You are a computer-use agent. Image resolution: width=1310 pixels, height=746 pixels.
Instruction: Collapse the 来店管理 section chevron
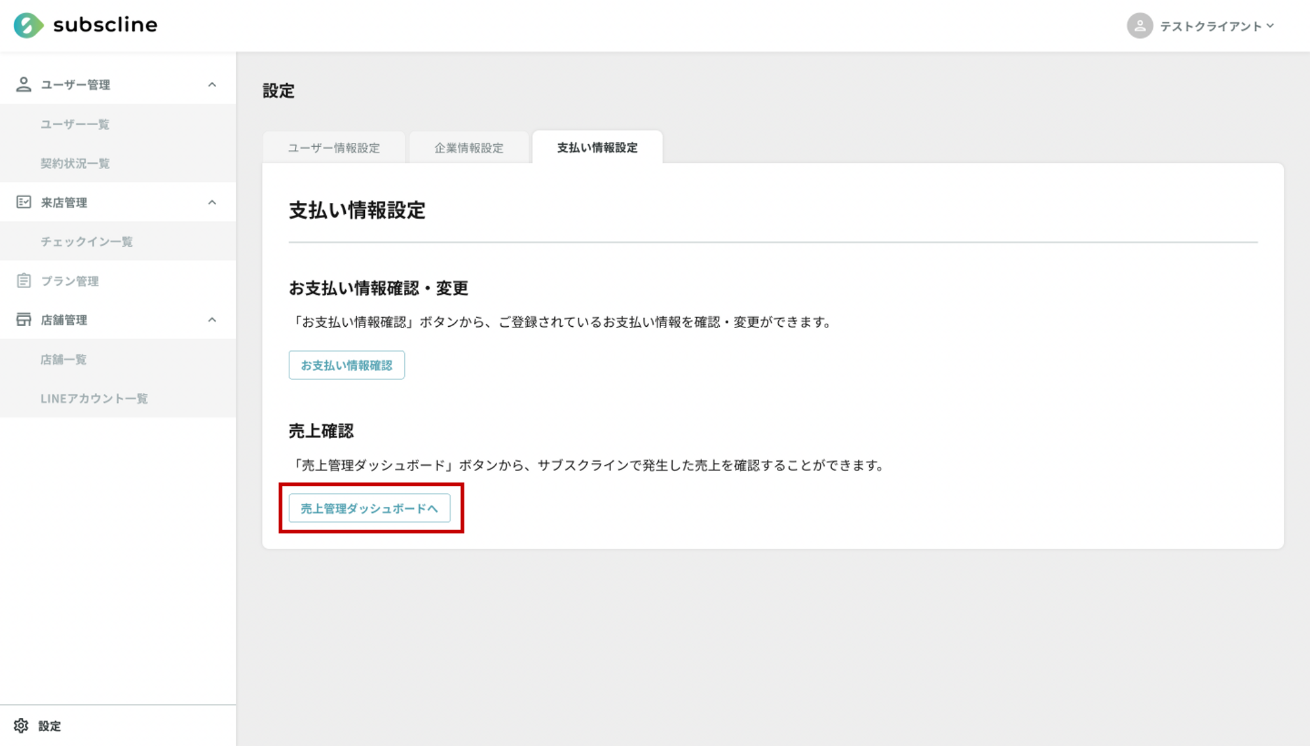pyautogui.click(x=212, y=202)
